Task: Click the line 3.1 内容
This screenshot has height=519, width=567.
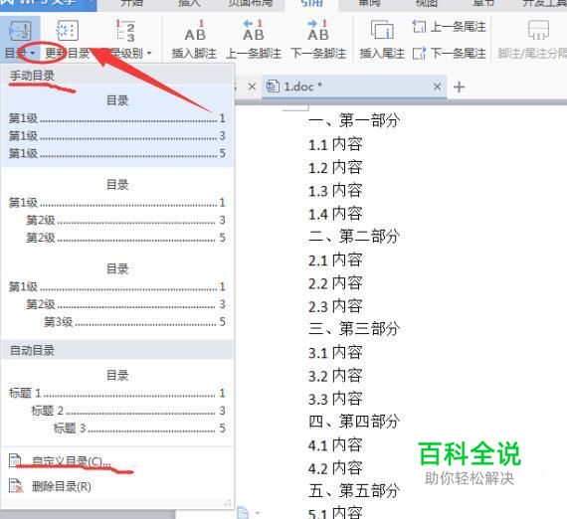Action: [335, 352]
